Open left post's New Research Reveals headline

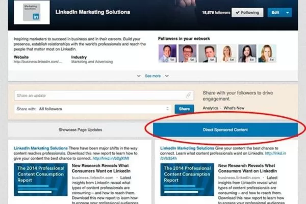(101, 168)
